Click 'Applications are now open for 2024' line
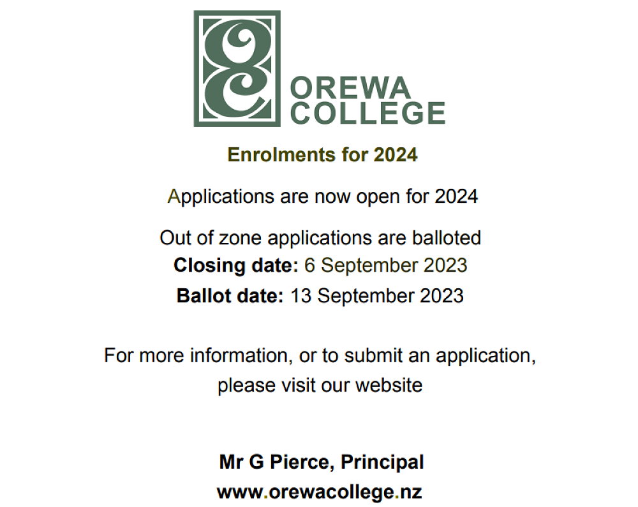Screen dimensions: 638x507 click(x=322, y=196)
